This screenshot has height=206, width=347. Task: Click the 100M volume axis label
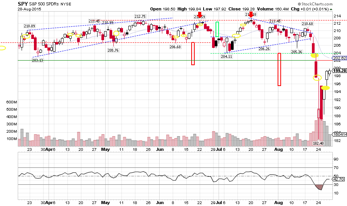coord(12,139)
